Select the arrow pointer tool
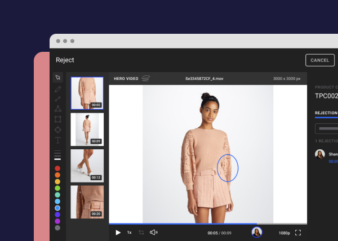Viewport: 338px width, 241px height. click(58, 78)
